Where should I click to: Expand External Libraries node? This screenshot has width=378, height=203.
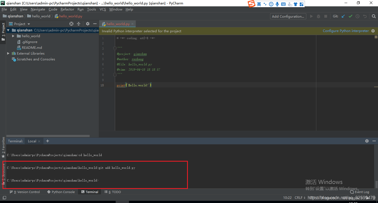(x=8, y=53)
